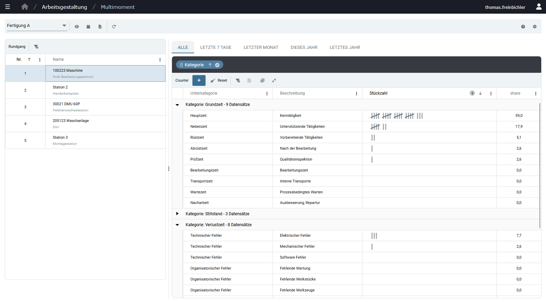Expand the Kategorie Stillstand group

[x=177, y=214]
